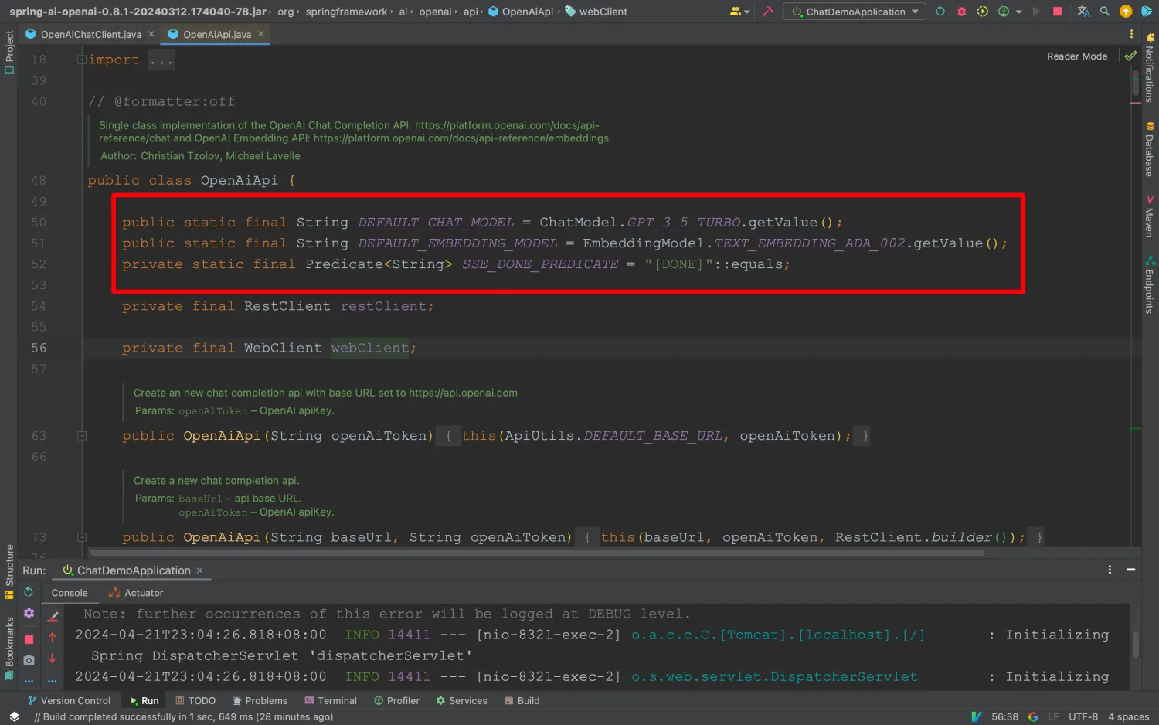This screenshot has width=1159, height=725.
Task: Open the TODO tool window
Action: click(195, 700)
